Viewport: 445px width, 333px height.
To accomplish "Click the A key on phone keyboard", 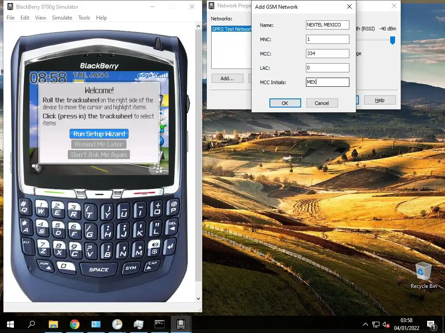I will [x=26, y=226].
